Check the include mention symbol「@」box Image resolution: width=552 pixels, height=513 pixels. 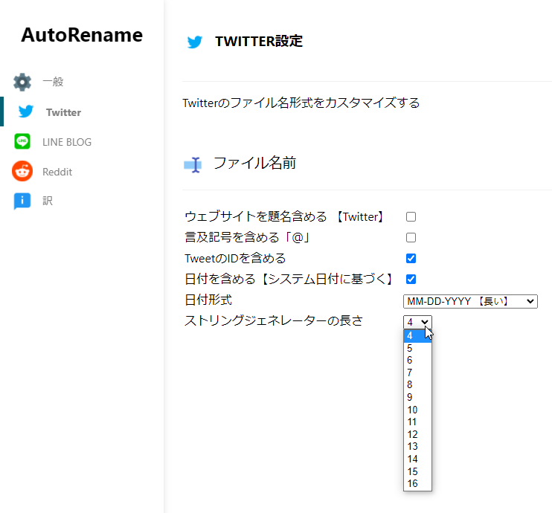[411, 237]
